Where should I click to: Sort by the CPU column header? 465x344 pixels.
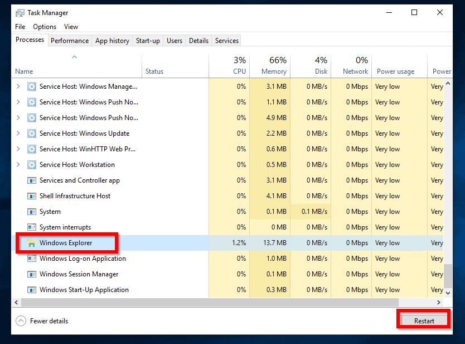(x=229, y=66)
